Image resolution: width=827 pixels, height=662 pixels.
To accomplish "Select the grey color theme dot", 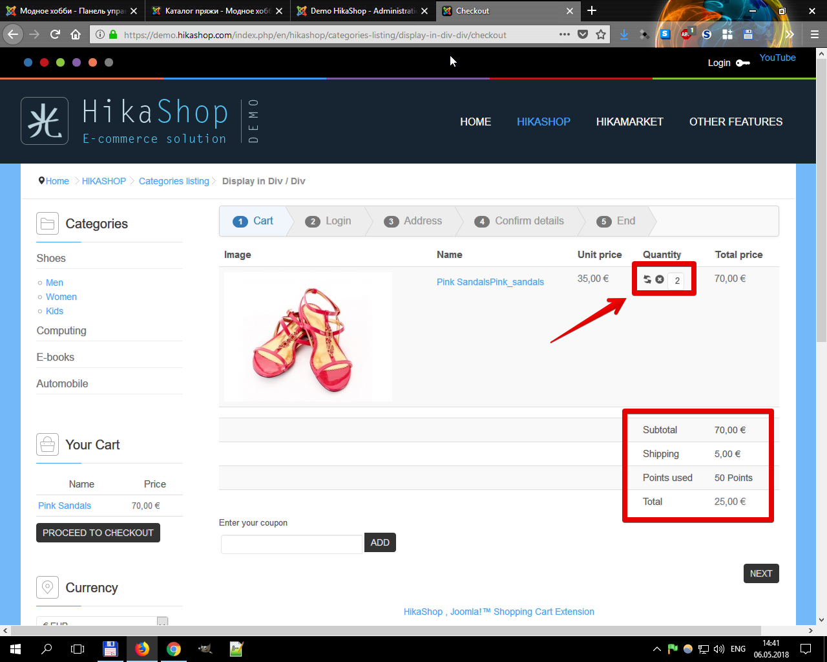I will tap(109, 62).
